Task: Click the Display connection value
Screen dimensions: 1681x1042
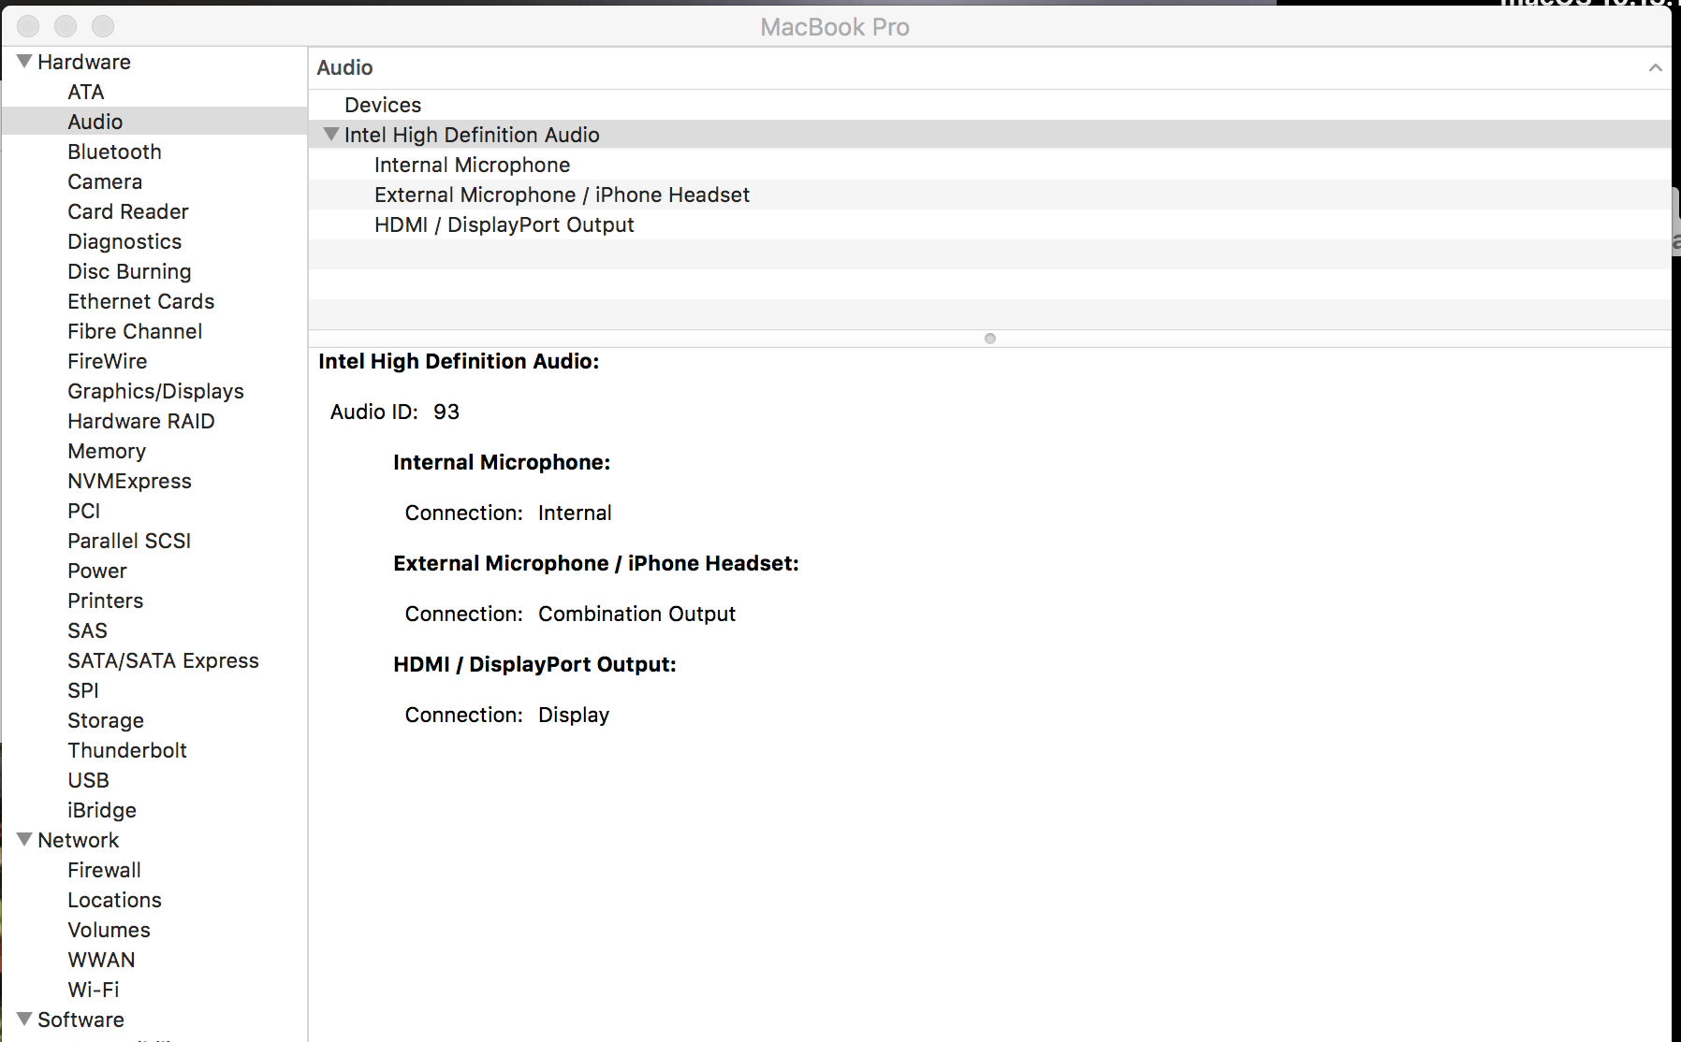Action: coord(574,715)
